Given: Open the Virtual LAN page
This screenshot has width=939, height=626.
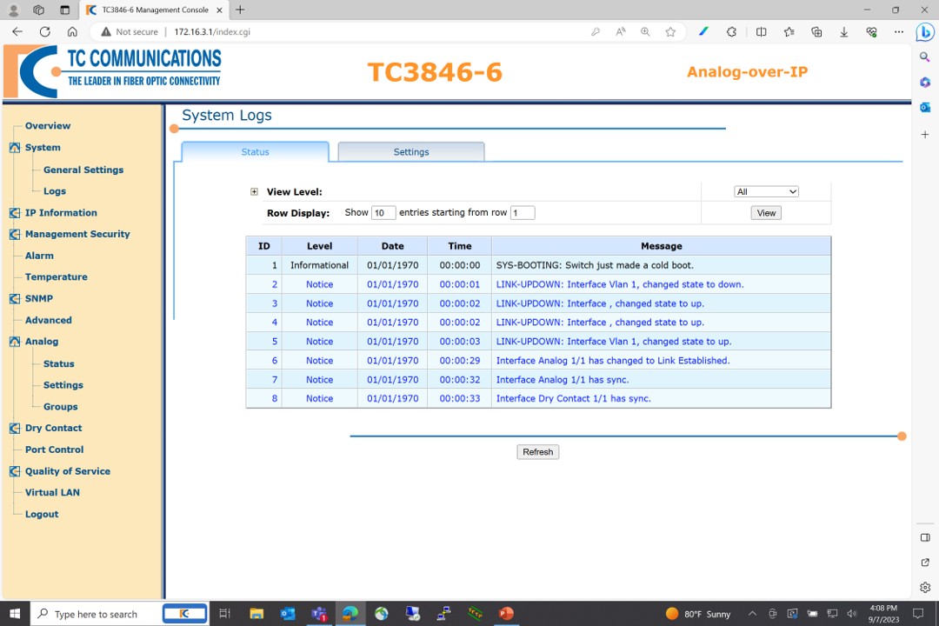Looking at the screenshot, I should [x=52, y=492].
